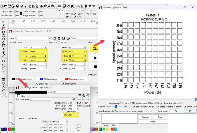Viewport: 197px width, 133px height.
Task: Create a new file from toolbar
Action: tap(2, 6)
